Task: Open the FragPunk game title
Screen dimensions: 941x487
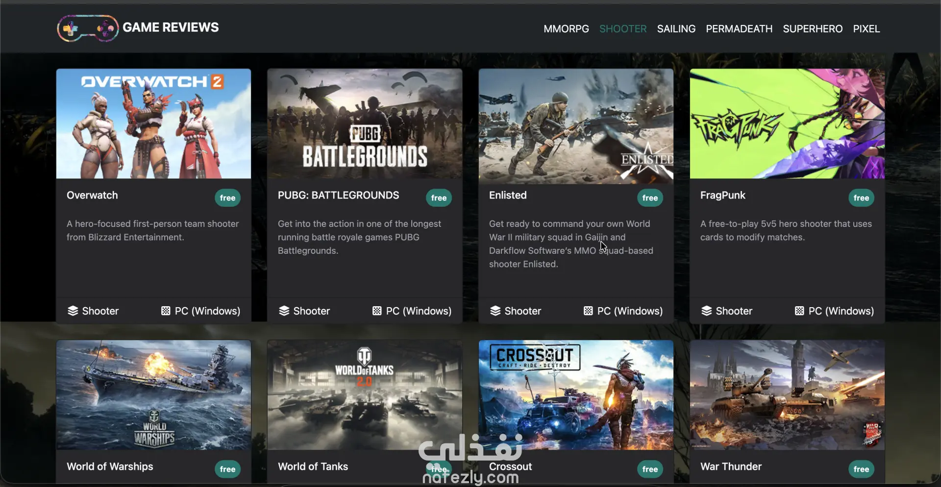Action: (723, 195)
